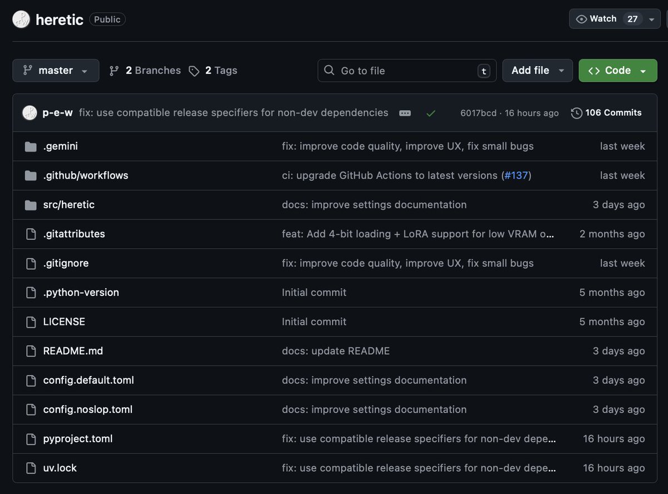This screenshot has height=494, width=668.
Task: Click the config.noslop.toml file icon
Action: 31,410
